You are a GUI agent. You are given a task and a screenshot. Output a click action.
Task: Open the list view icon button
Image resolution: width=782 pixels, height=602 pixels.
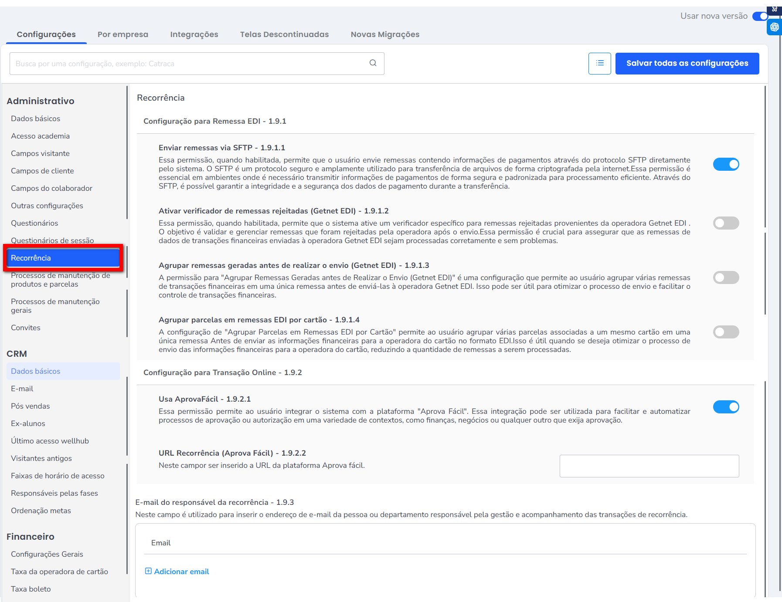point(599,64)
